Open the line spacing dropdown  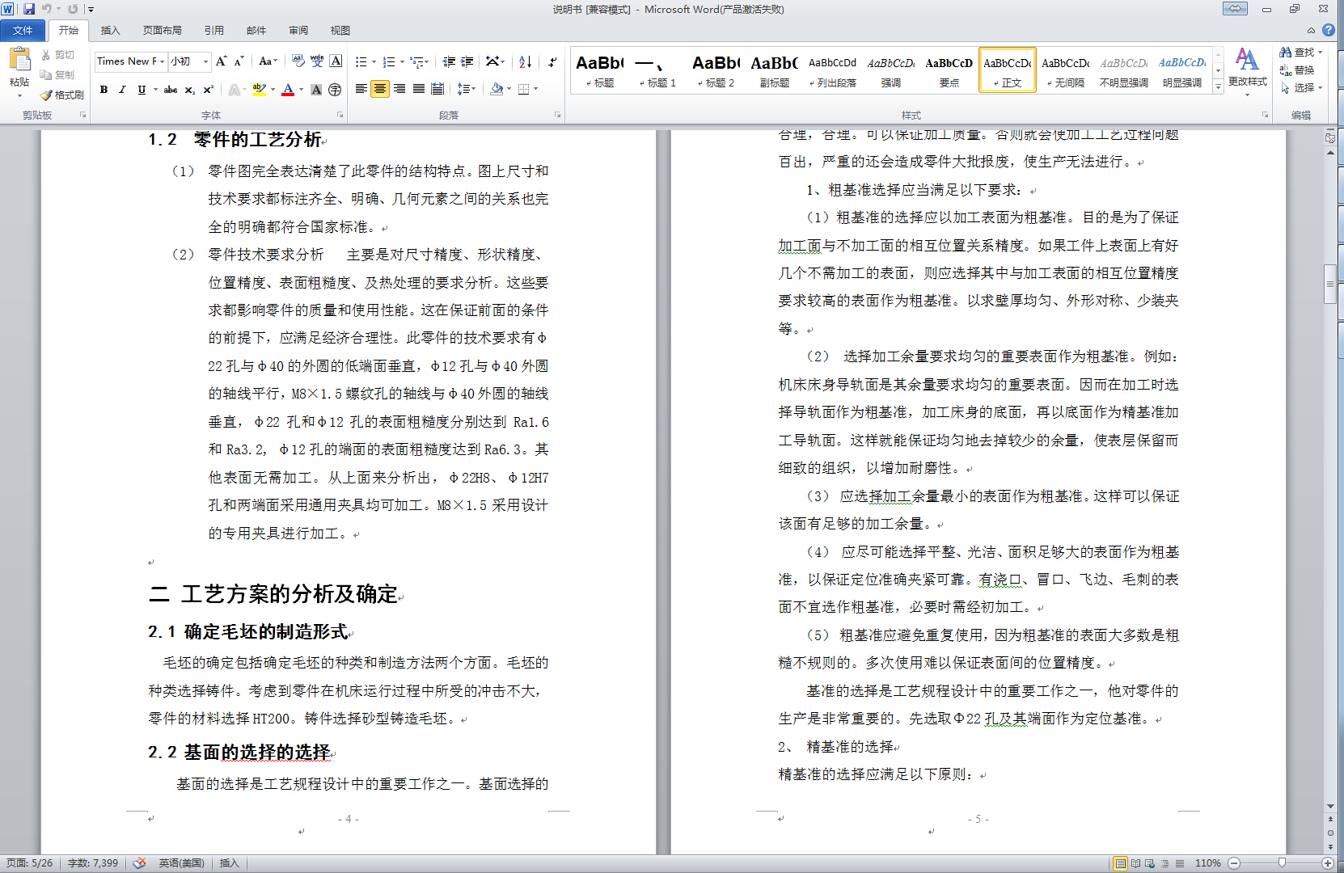click(x=467, y=89)
